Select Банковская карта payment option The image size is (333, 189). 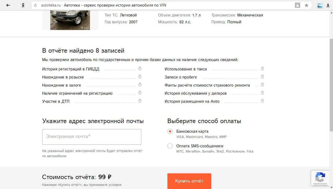170,131
